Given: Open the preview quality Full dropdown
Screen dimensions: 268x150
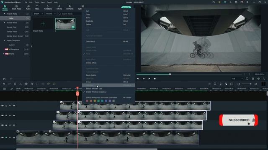Looking at the screenshot, I should [237, 79].
